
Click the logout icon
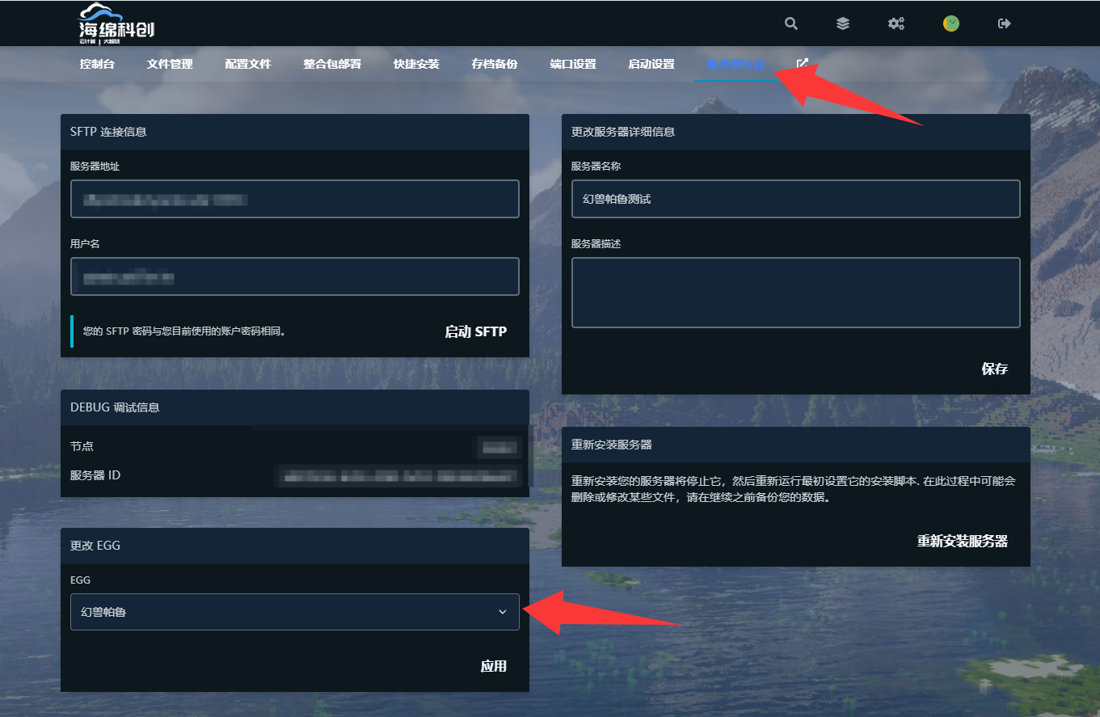point(1005,23)
